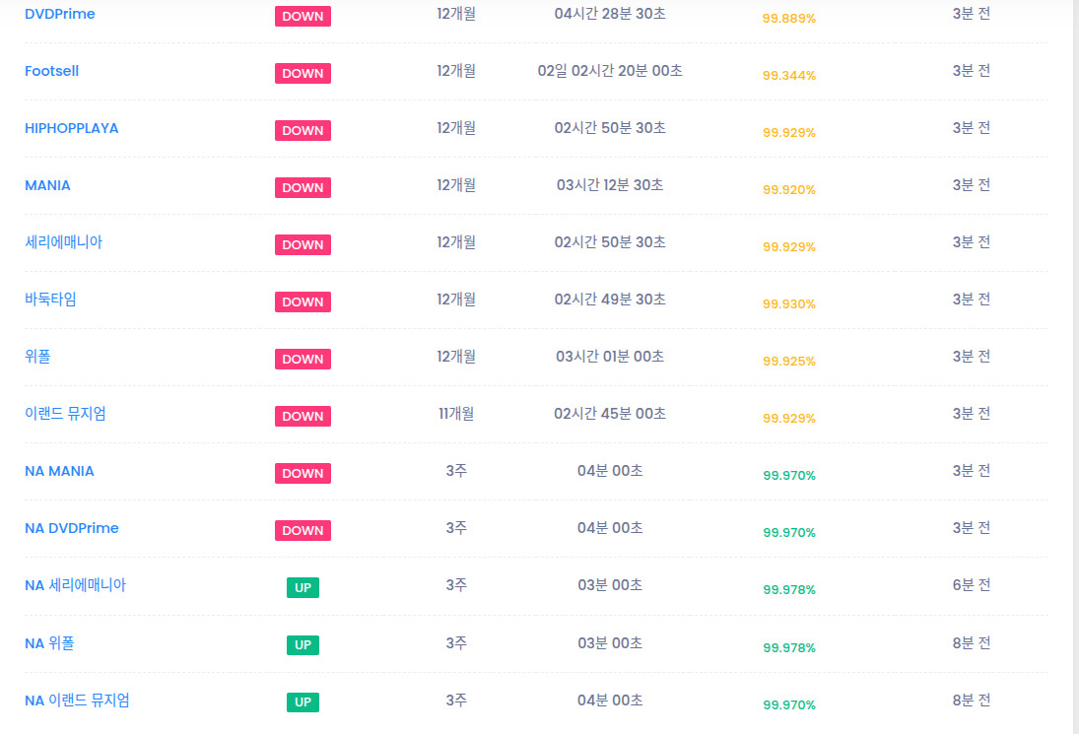The width and height of the screenshot is (1079, 734).
Task: Click the 위폴 monitor name
Action: coord(37,357)
